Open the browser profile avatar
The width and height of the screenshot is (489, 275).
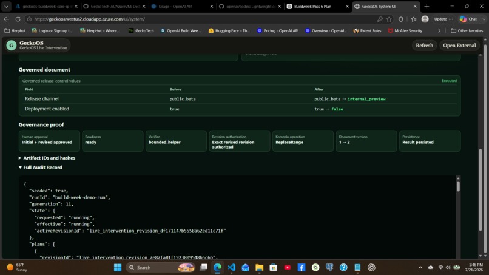coord(425,19)
